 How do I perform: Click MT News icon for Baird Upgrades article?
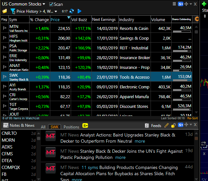51,136
